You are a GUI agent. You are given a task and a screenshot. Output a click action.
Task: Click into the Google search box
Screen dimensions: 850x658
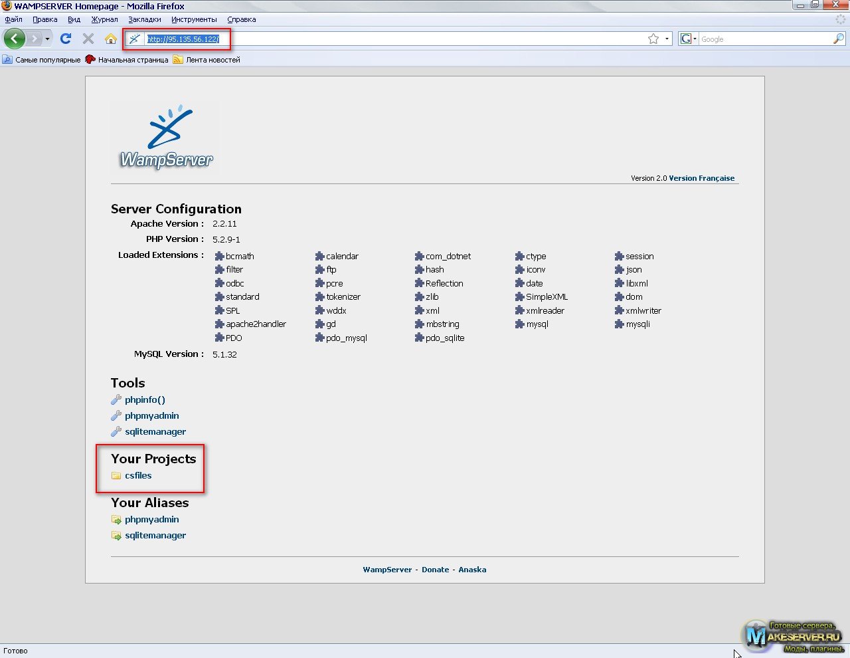pos(765,39)
